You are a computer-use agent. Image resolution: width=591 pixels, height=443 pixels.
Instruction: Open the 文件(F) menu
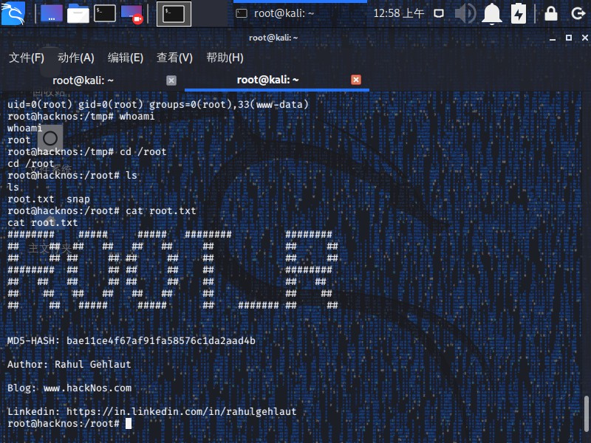pos(27,58)
